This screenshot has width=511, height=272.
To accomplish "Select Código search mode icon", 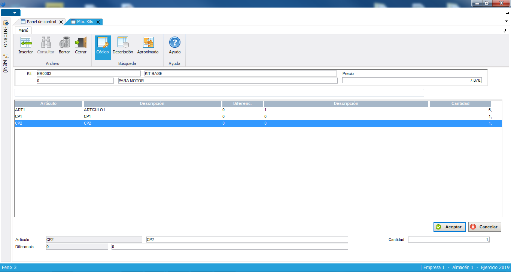I will click(102, 43).
